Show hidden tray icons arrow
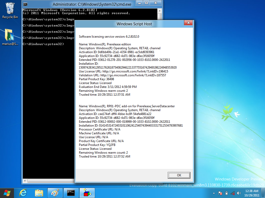The image size is (265, 198). coord(214,193)
